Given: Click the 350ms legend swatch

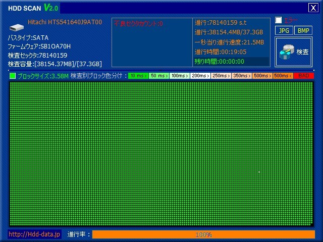Looking at the screenshot, I should [242, 76].
